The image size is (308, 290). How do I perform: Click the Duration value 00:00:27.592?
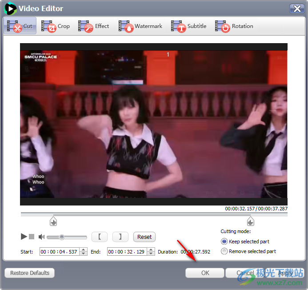(195, 252)
